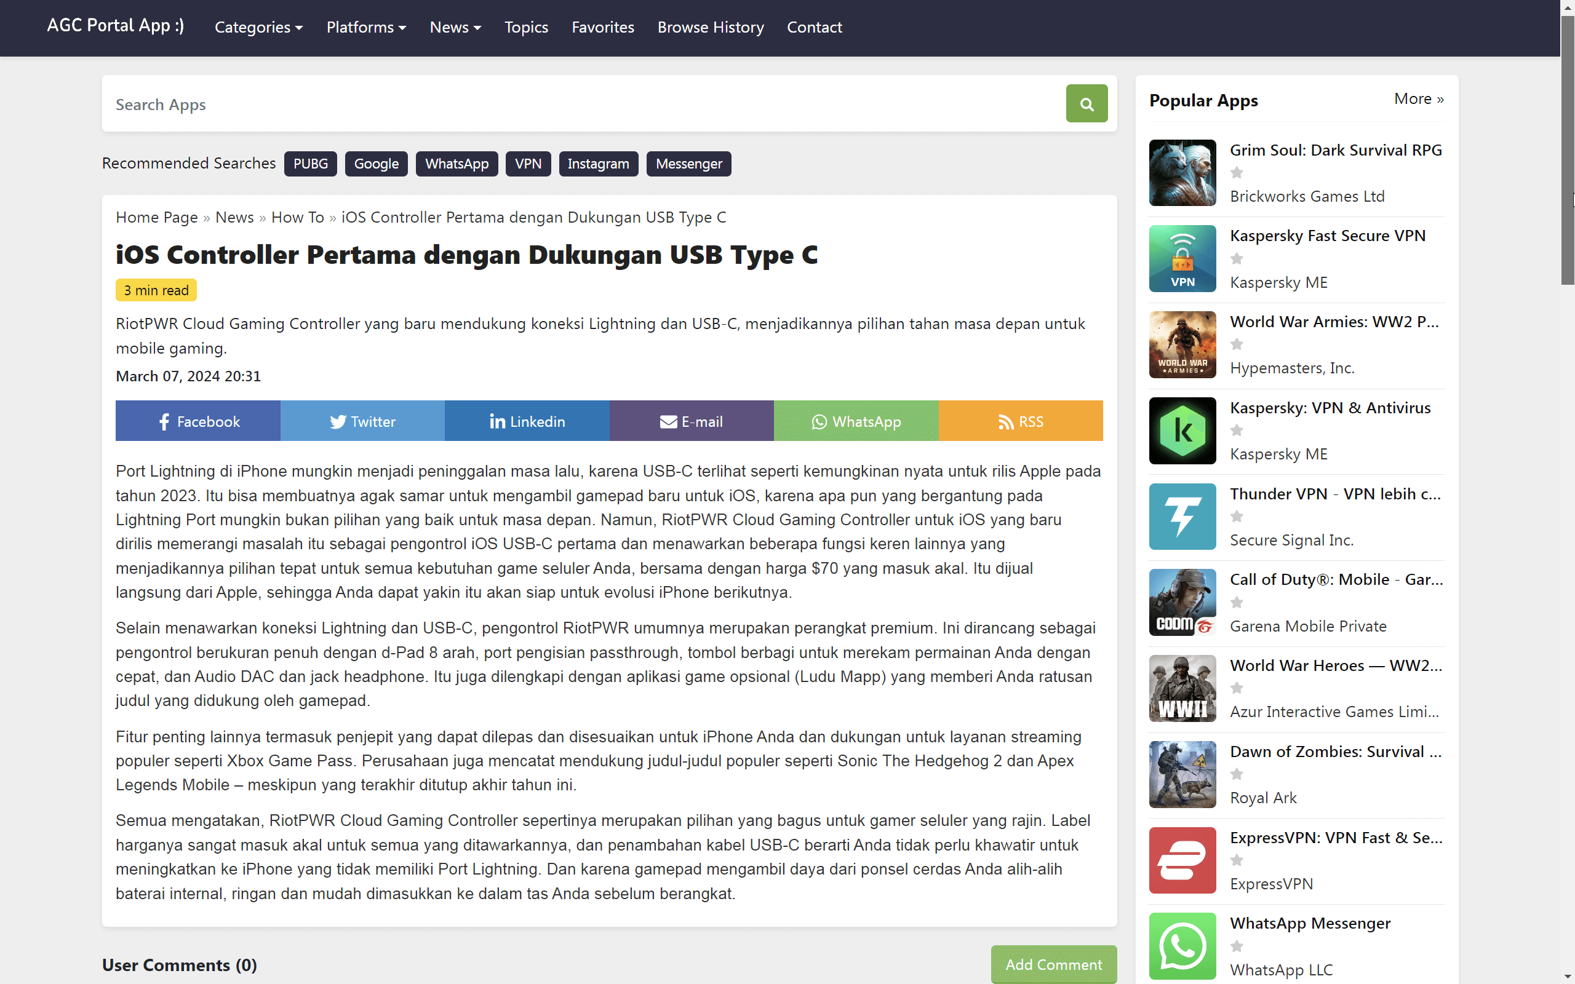Click the Add Comment button

(x=1054, y=964)
